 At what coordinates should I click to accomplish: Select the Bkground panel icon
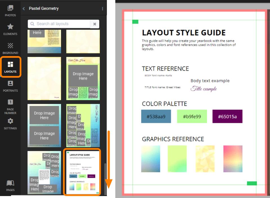tap(10, 46)
